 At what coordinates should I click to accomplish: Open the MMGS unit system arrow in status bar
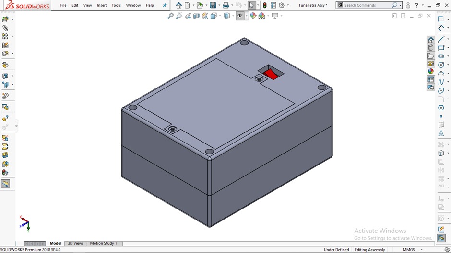(x=422, y=250)
